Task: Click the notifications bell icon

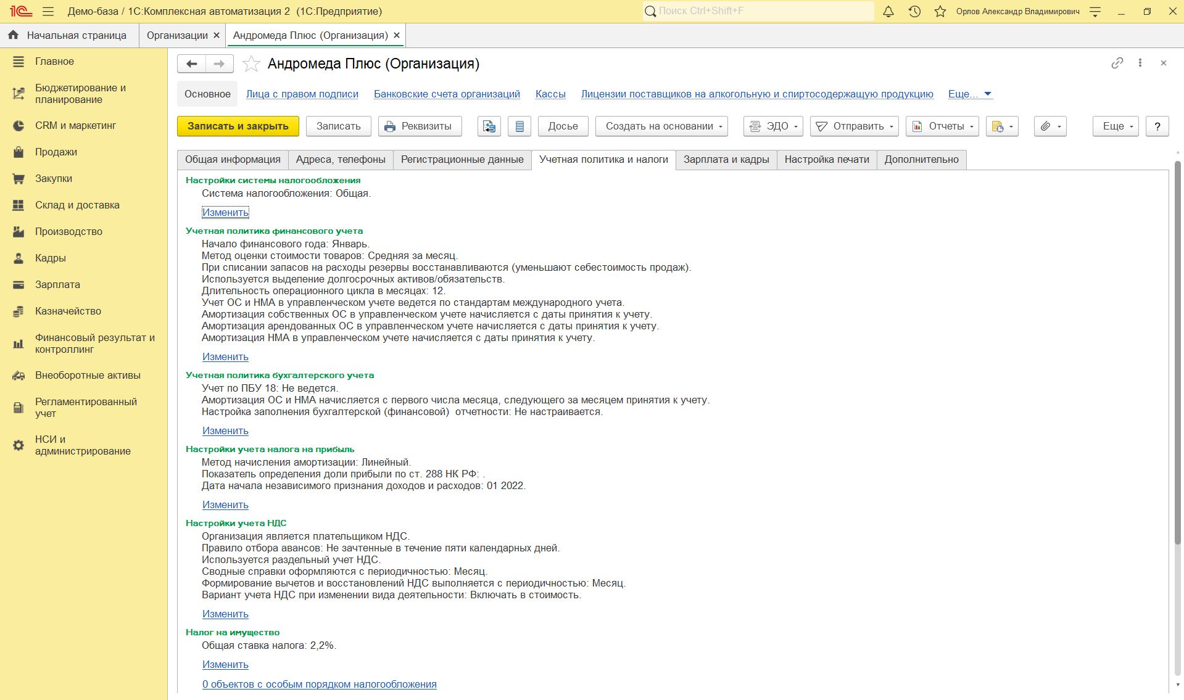Action: [888, 11]
